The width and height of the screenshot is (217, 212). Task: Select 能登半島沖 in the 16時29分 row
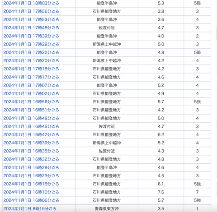[x=107, y=168]
